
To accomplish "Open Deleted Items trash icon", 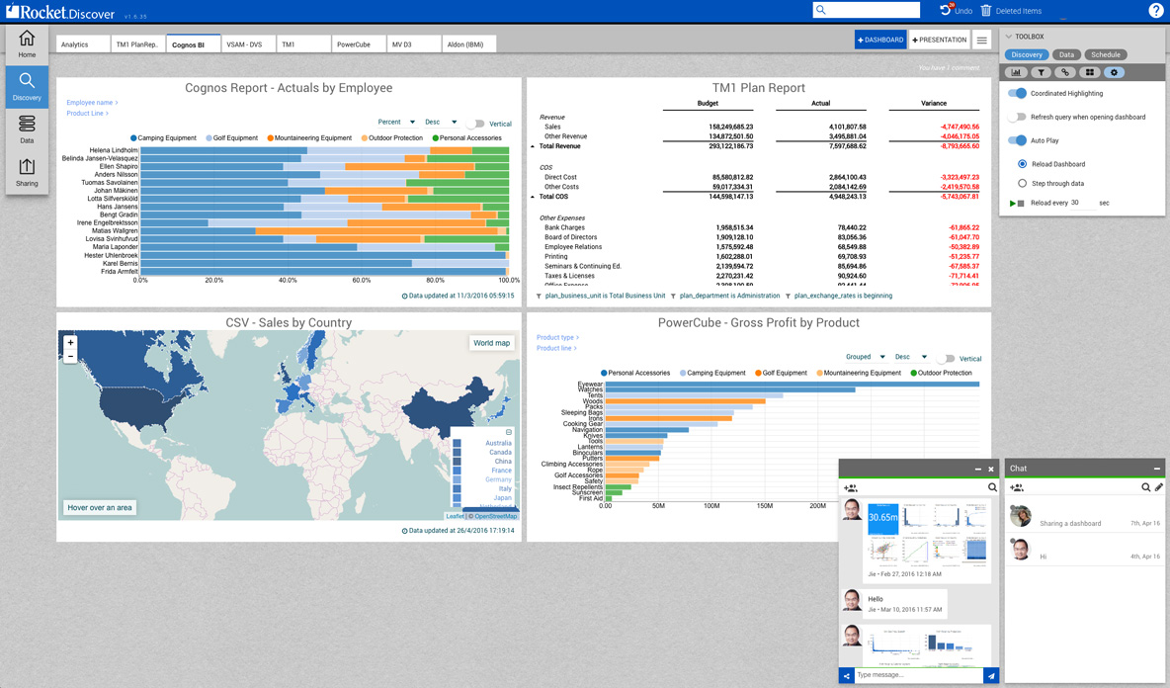I will tap(985, 11).
